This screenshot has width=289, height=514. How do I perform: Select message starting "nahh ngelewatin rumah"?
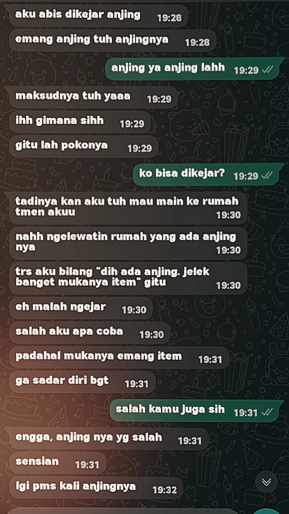[x=128, y=243]
